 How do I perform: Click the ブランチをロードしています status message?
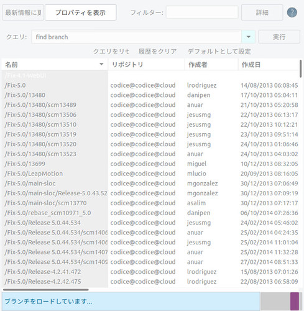coord(48,301)
